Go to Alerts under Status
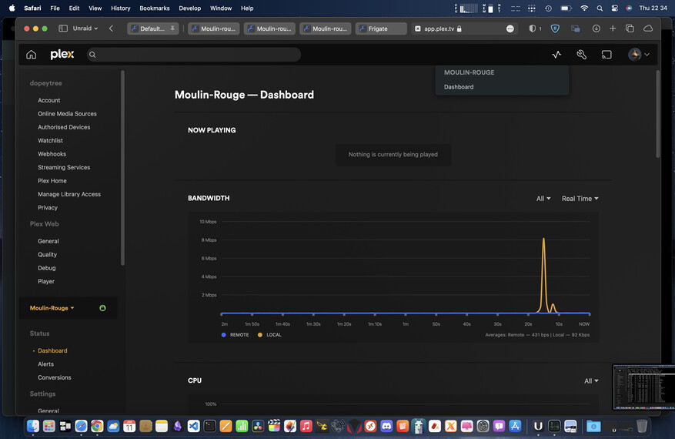675x439 pixels. pyautogui.click(x=46, y=364)
